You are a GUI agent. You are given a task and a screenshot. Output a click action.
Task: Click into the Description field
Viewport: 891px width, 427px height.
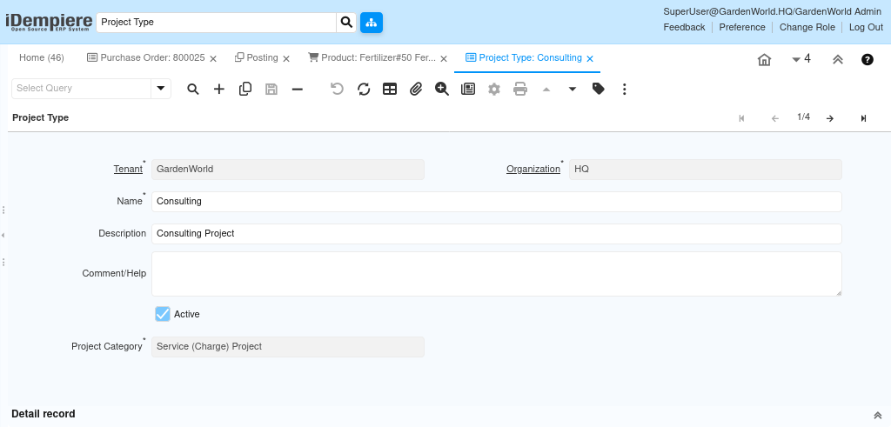(x=496, y=234)
